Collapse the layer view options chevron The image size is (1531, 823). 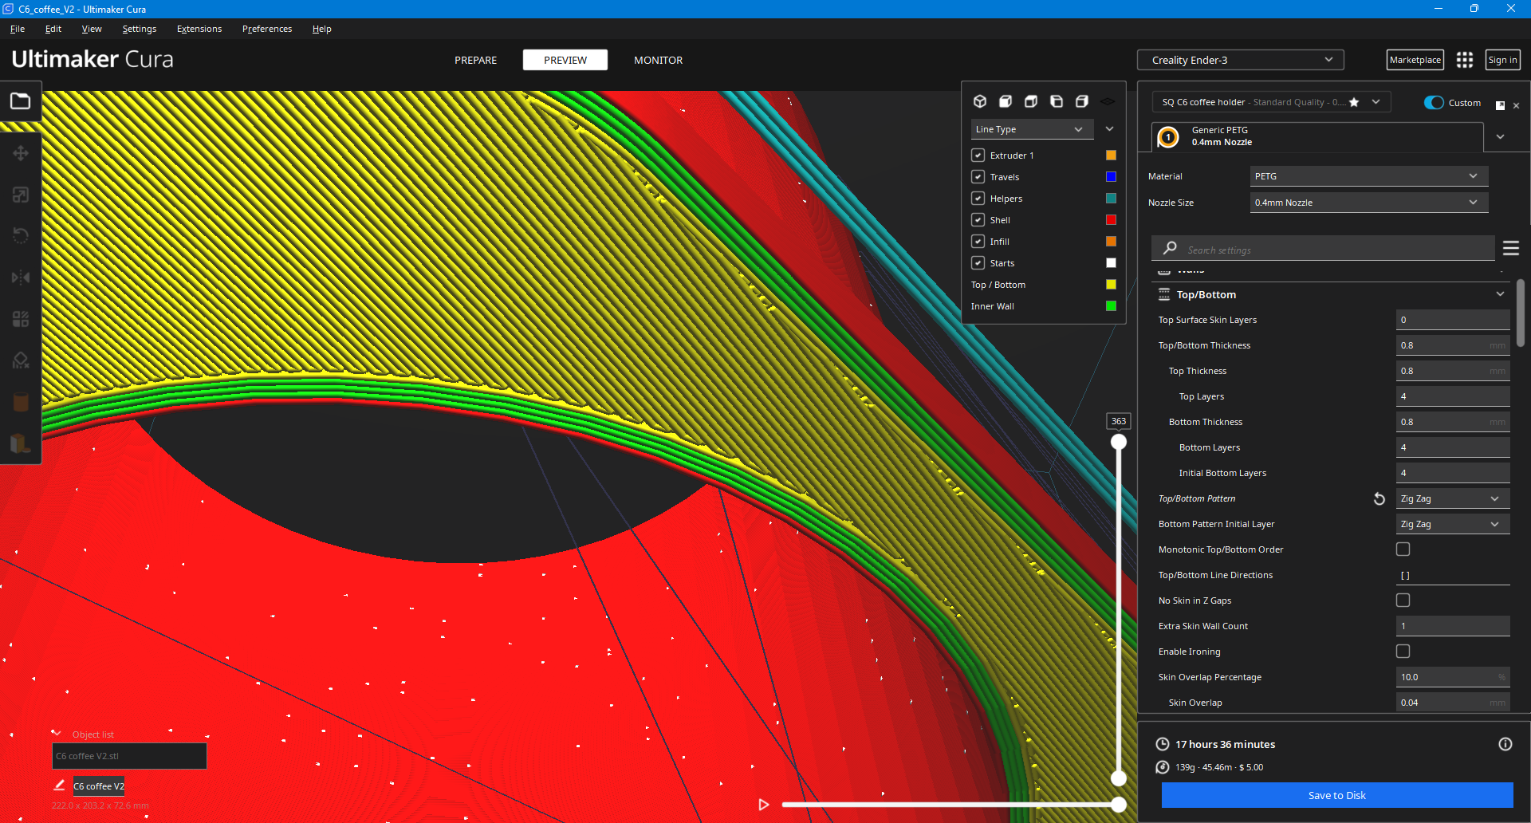pos(1109,129)
